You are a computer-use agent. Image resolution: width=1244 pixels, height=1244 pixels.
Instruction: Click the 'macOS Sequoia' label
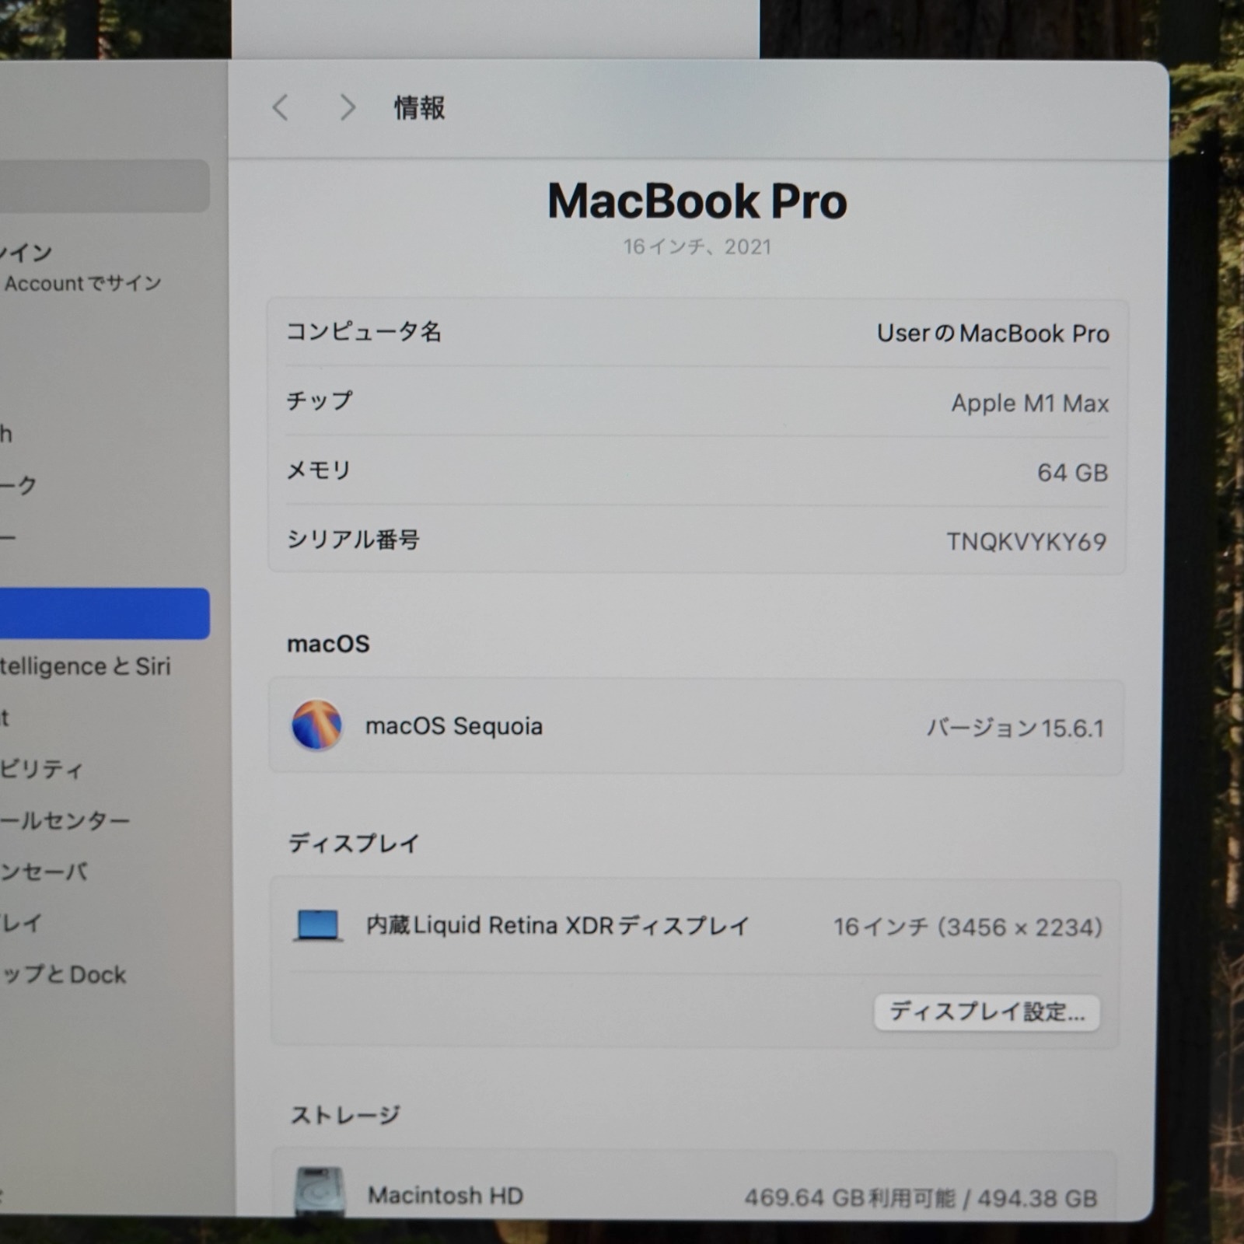pos(454,726)
